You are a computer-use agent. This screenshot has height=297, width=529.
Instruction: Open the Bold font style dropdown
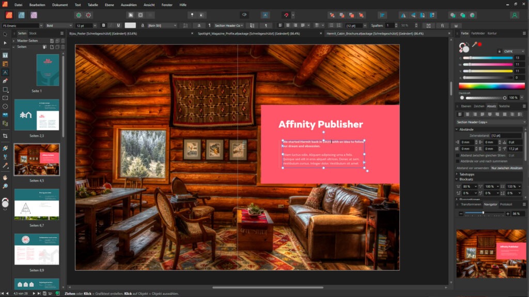(x=70, y=26)
